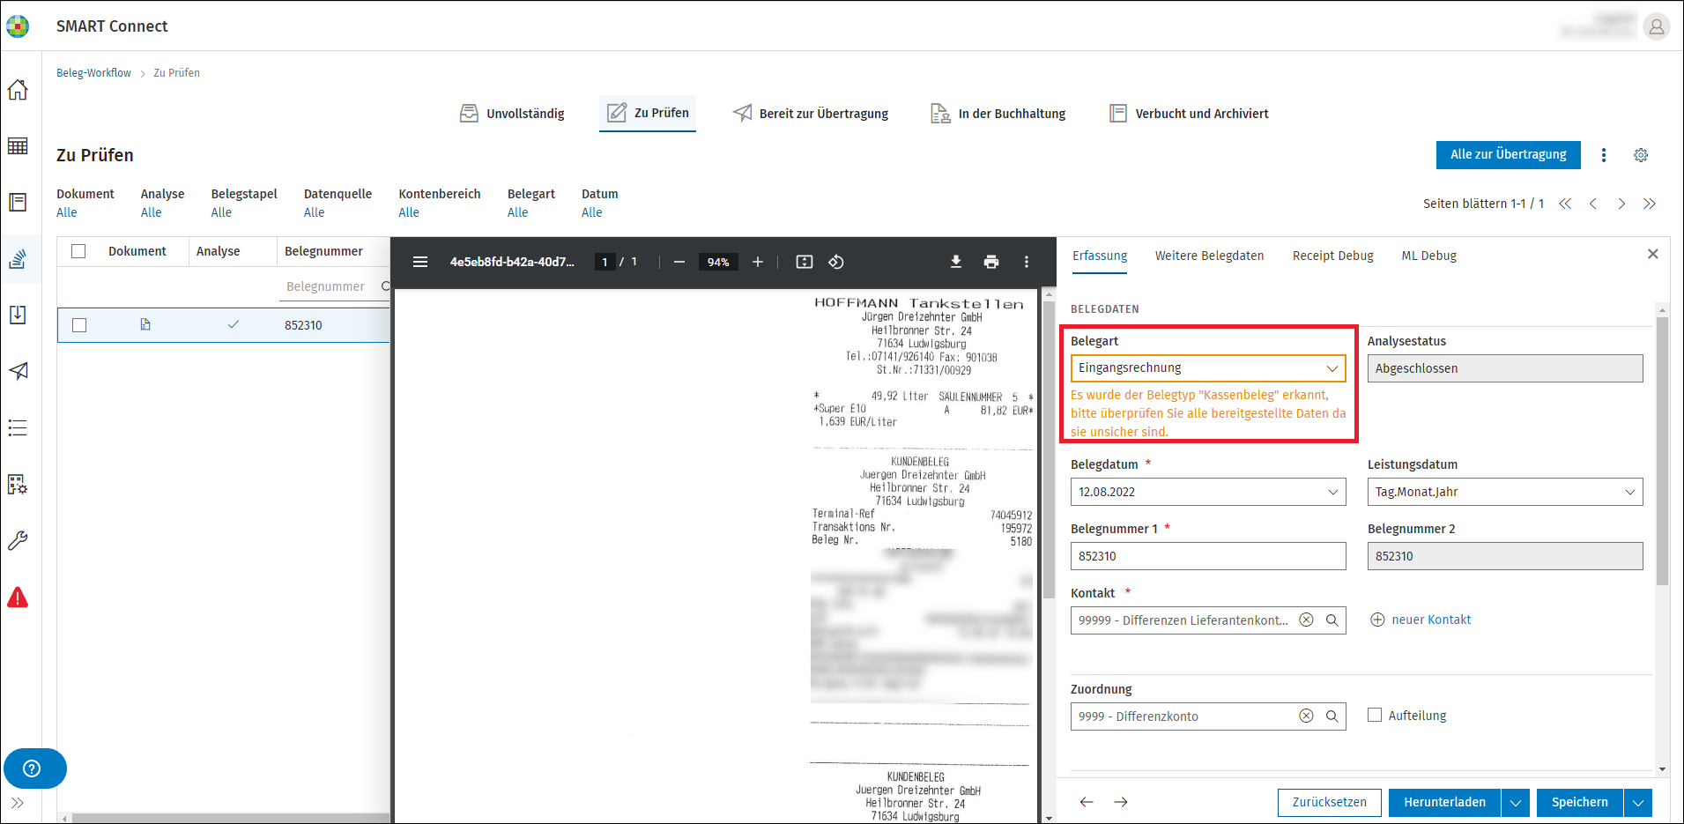Open the bullet list sidebar icon

tap(18, 428)
